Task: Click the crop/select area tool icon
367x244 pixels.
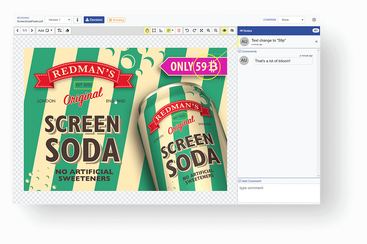Action: pyautogui.click(x=154, y=30)
